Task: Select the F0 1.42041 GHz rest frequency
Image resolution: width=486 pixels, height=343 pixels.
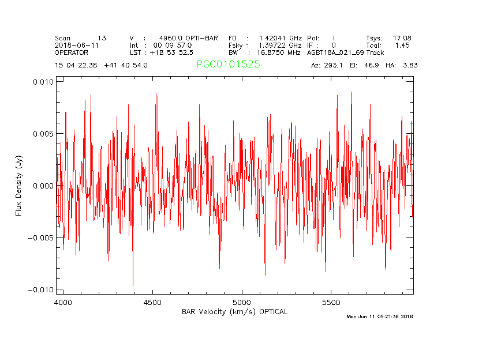Action: pyautogui.click(x=265, y=38)
